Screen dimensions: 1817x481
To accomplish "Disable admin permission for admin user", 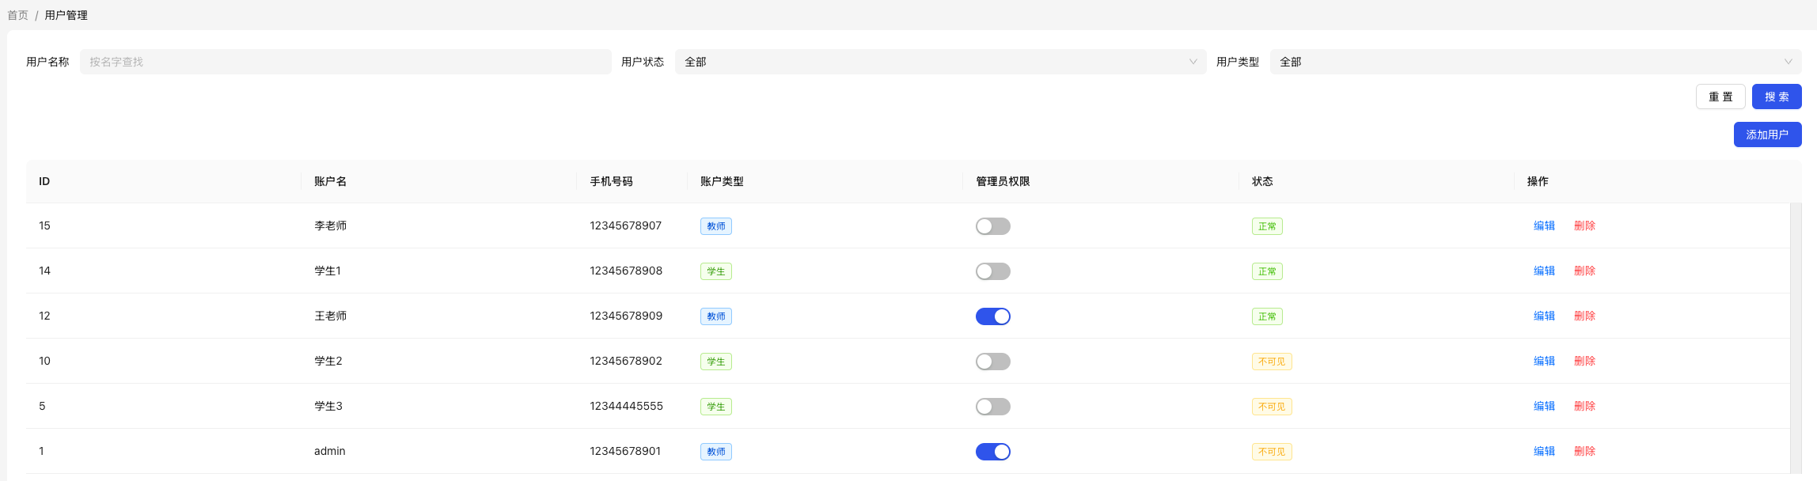I will coord(992,452).
